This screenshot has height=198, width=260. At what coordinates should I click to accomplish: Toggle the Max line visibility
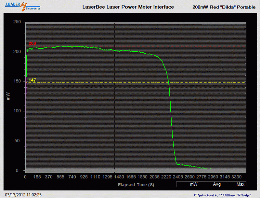240,184
